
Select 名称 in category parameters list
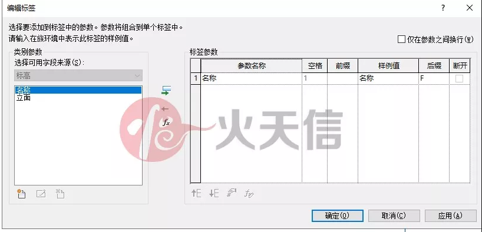tap(78, 90)
